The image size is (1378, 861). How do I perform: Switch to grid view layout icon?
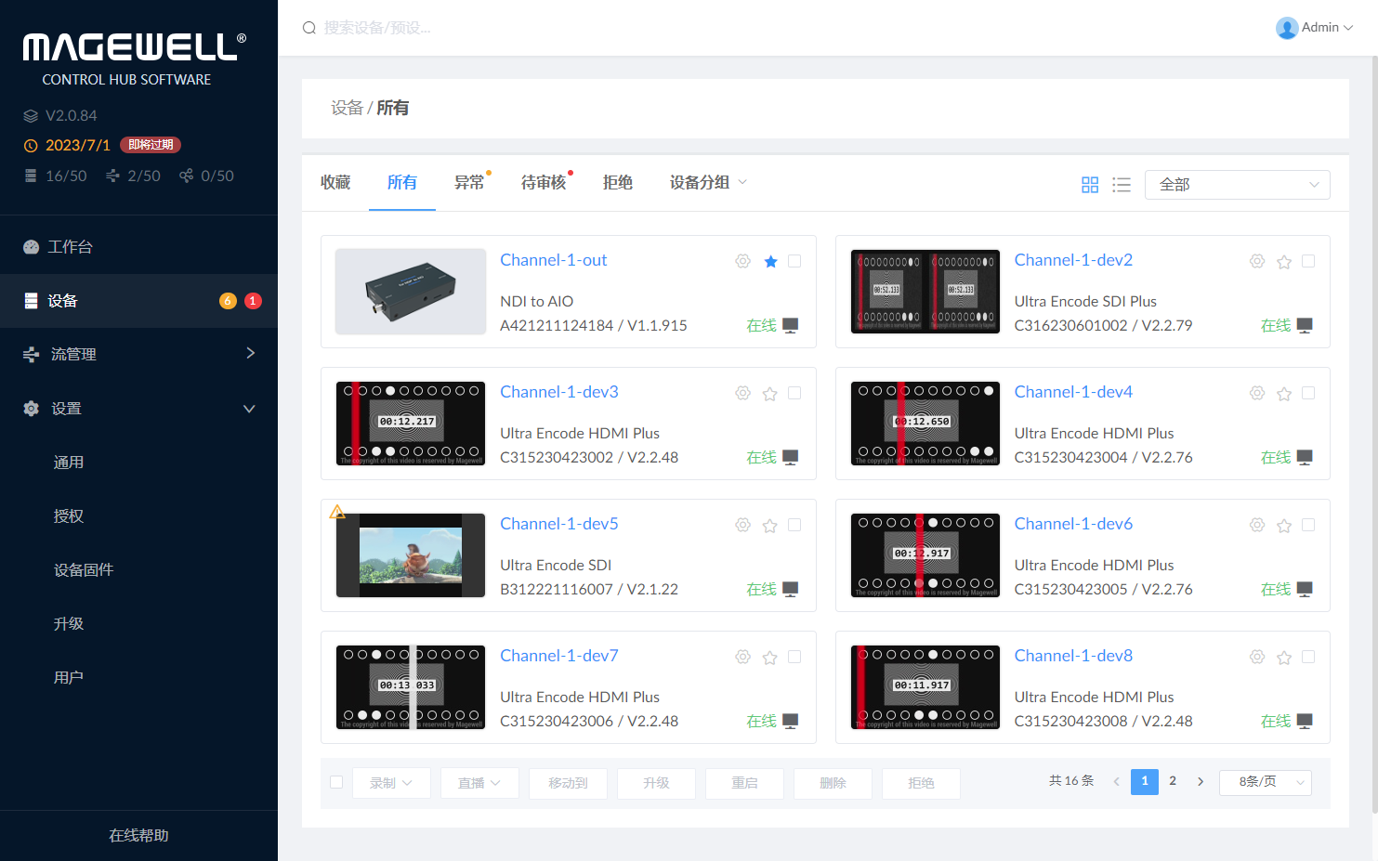(1090, 185)
